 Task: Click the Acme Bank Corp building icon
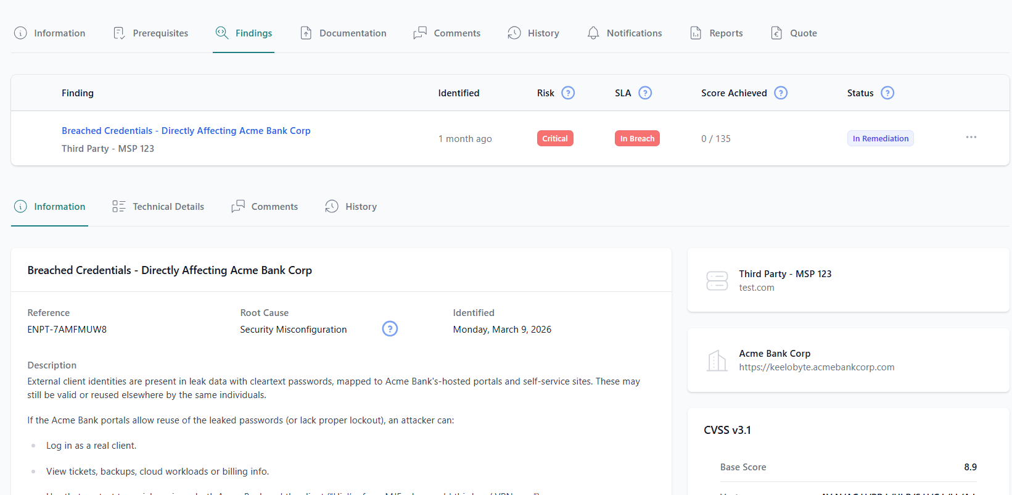(717, 360)
